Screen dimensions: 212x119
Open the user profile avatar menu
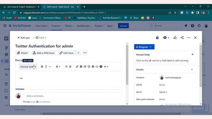click(206, 26)
